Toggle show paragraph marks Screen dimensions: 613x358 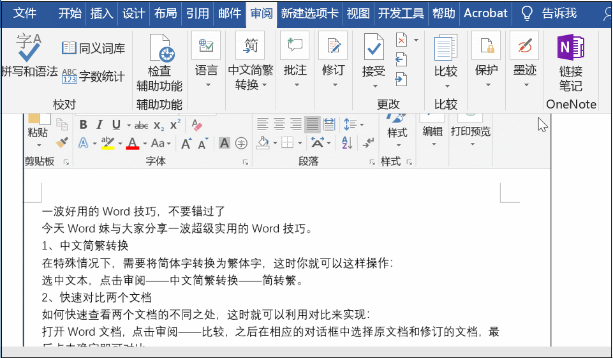pos(367,143)
